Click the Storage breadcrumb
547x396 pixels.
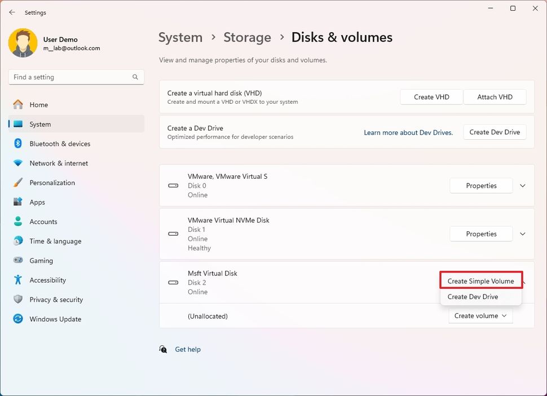pyautogui.click(x=247, y=37)
